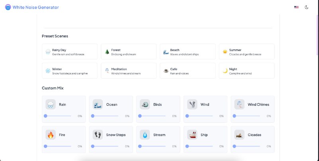Click the Snow Steps footprints icon
319x161 pixels.
tap(98, 135)
